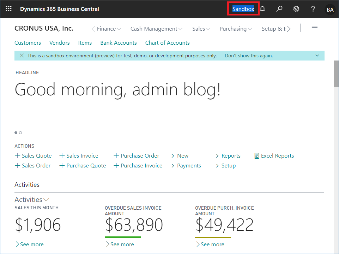
Task: See more under Sales This Month
Action: [29, 244]
